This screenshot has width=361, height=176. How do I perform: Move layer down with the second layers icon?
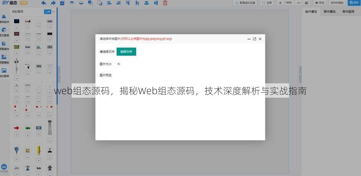coord(81,3)
